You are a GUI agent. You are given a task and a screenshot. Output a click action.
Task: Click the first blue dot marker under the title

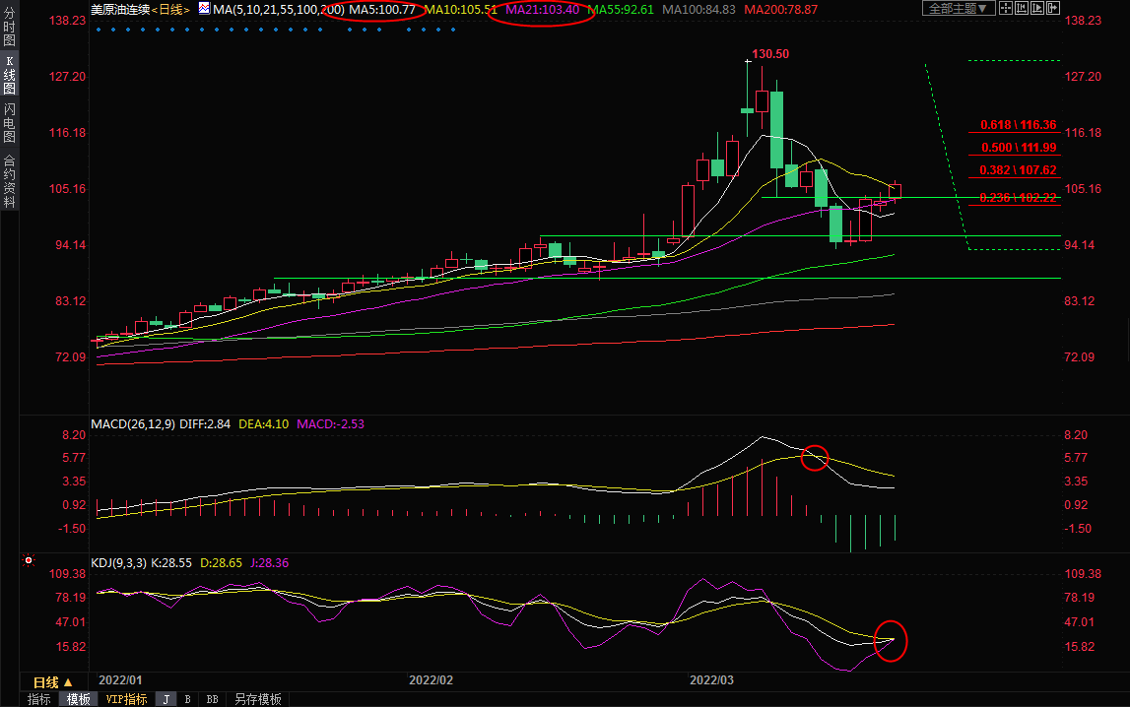coord(99,30)
